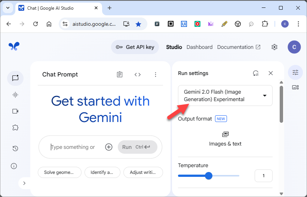Open the Video Gen camera icon in the sidebar
This screenshot has width=307, height=197.
click(x=15, y=111)
